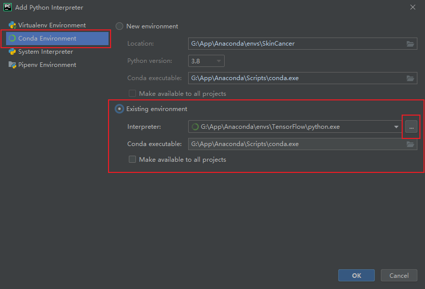Click the Location path text field
The image size is (425, 289).
tap(294, 44)
